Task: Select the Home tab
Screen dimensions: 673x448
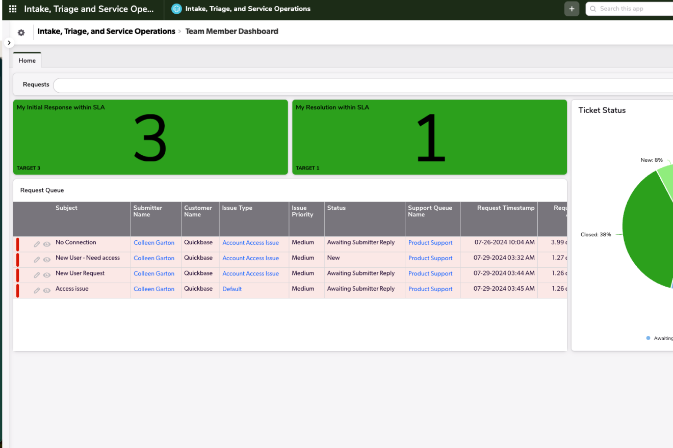Action: [x=27, y=61]
